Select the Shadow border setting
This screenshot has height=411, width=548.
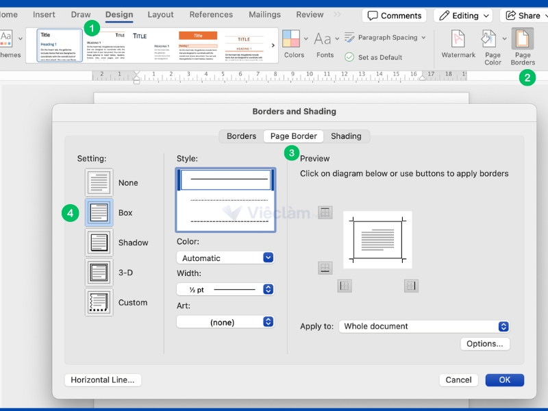(x=99, y=242)
